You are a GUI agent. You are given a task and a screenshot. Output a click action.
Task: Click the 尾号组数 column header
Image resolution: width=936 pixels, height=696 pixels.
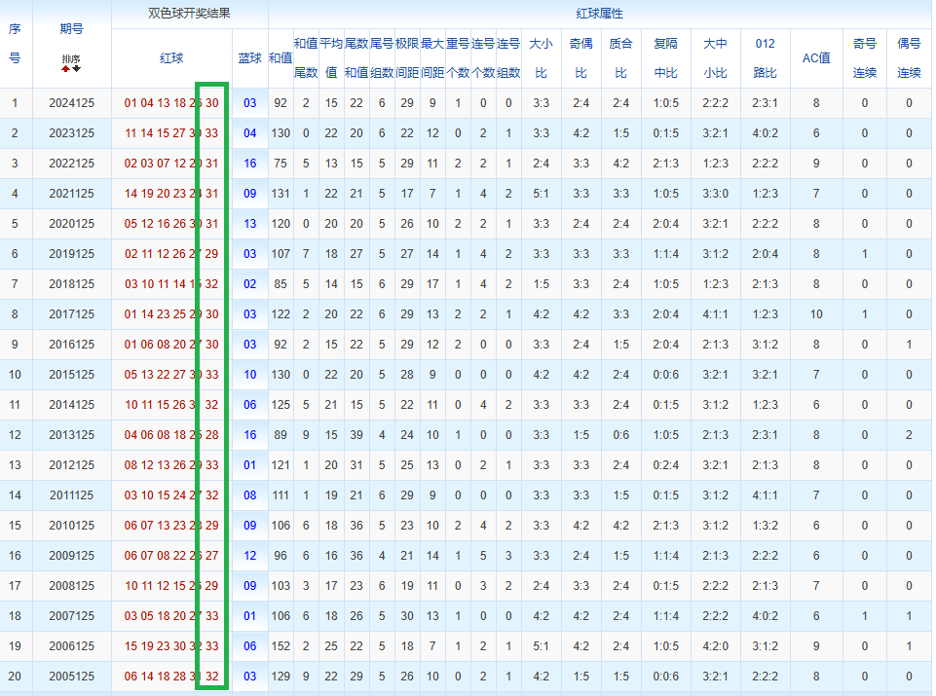(x=382, y=57)
